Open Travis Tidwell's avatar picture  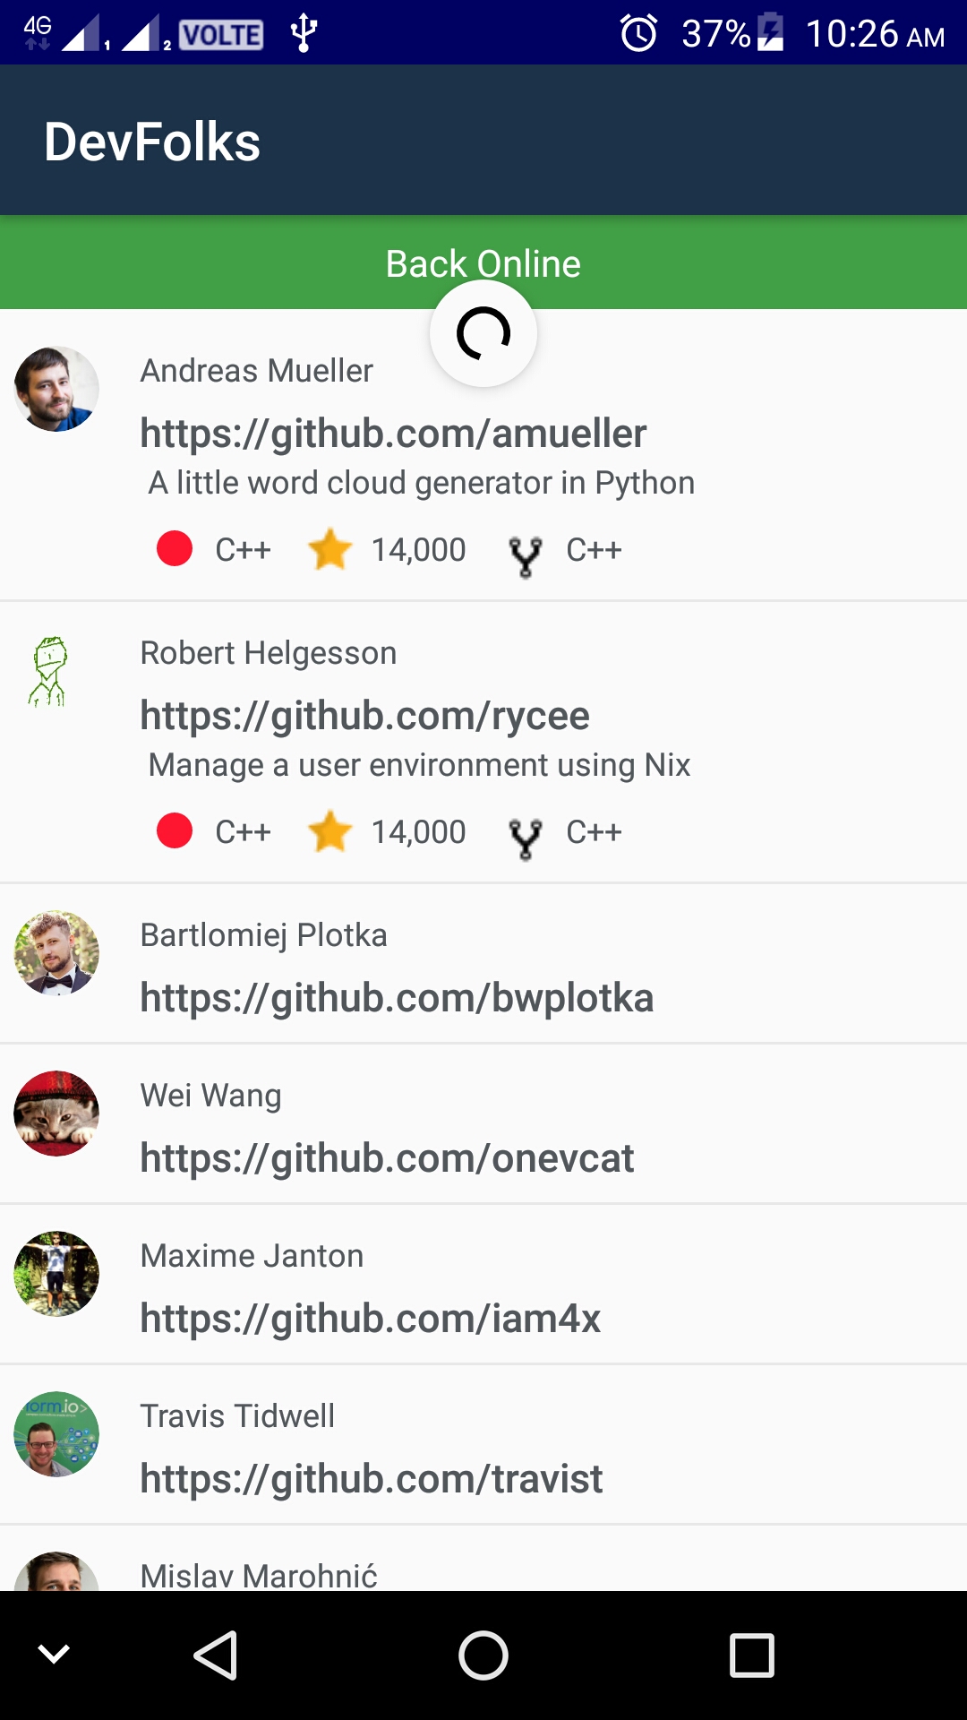click(56, 1434)
